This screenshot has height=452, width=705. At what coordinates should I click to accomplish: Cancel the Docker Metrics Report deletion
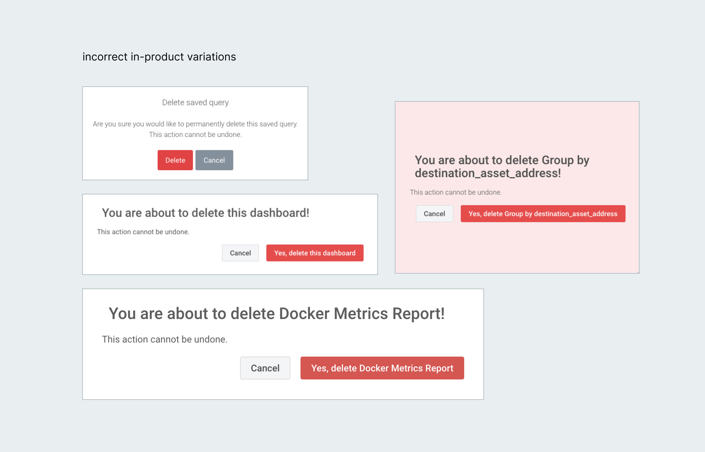tap(265, 368)
